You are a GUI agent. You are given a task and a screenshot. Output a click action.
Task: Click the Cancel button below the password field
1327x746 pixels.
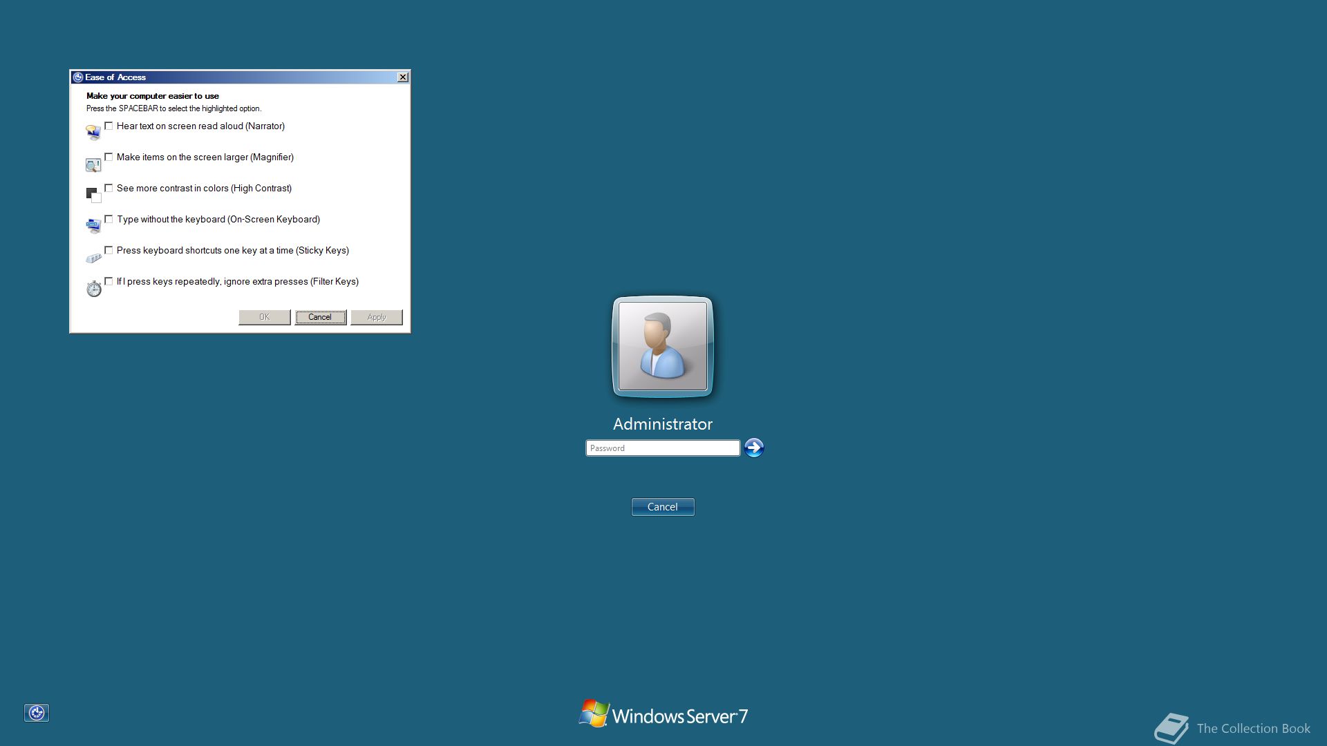point(663,507)
